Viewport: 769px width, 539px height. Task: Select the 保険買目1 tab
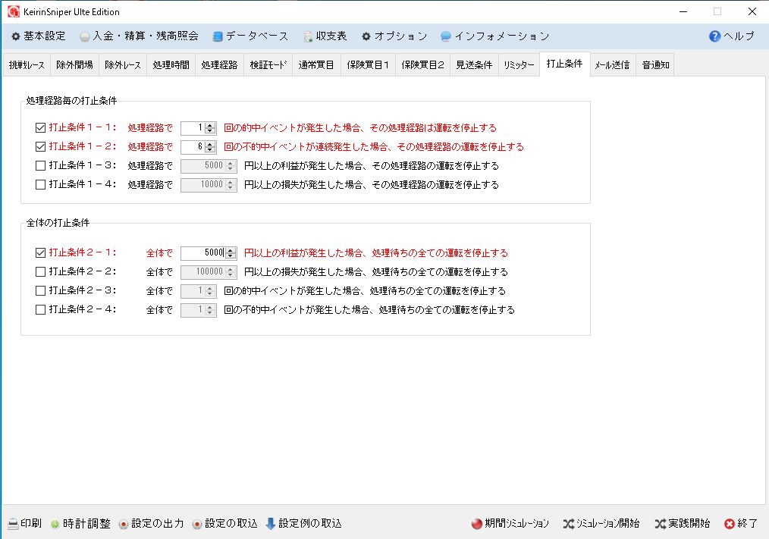point(368,64)
